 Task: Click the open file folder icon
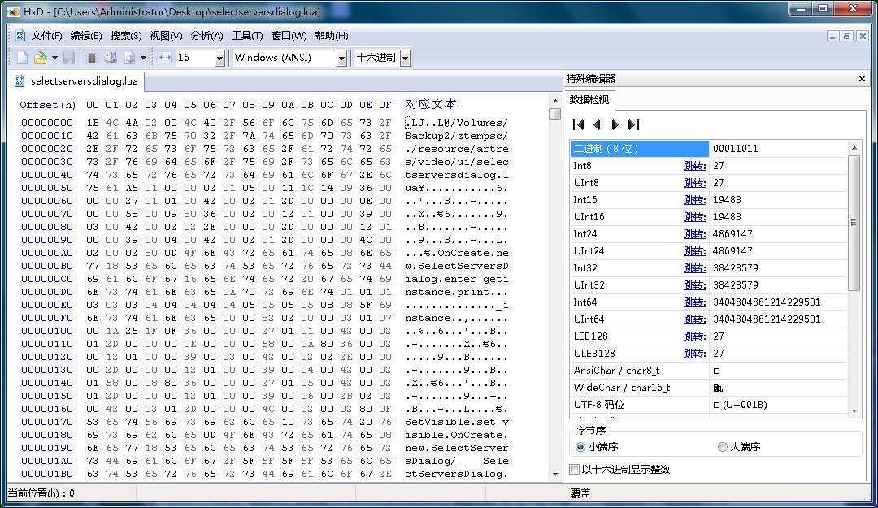pyautogui.click(x=40, y=58)
